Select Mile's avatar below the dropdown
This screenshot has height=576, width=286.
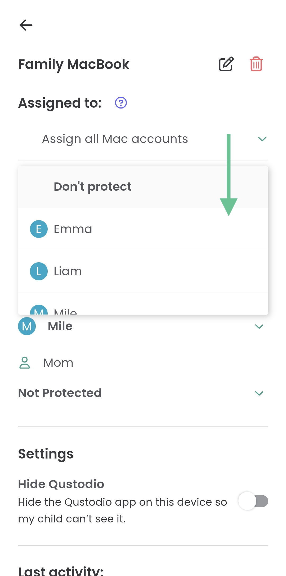pos(26,326)
